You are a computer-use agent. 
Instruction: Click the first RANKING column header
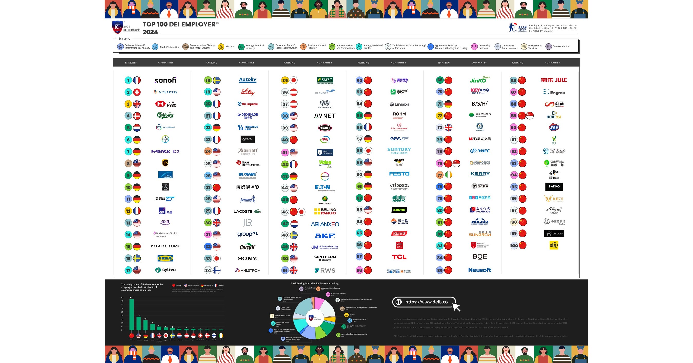point(131,63)
